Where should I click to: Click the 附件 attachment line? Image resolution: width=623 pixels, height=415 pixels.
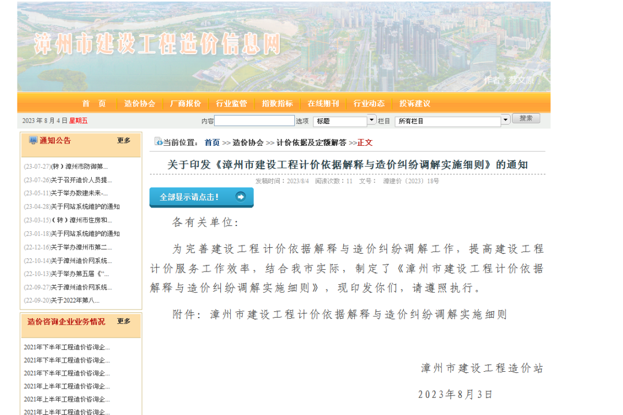click(x=340, y=315)
